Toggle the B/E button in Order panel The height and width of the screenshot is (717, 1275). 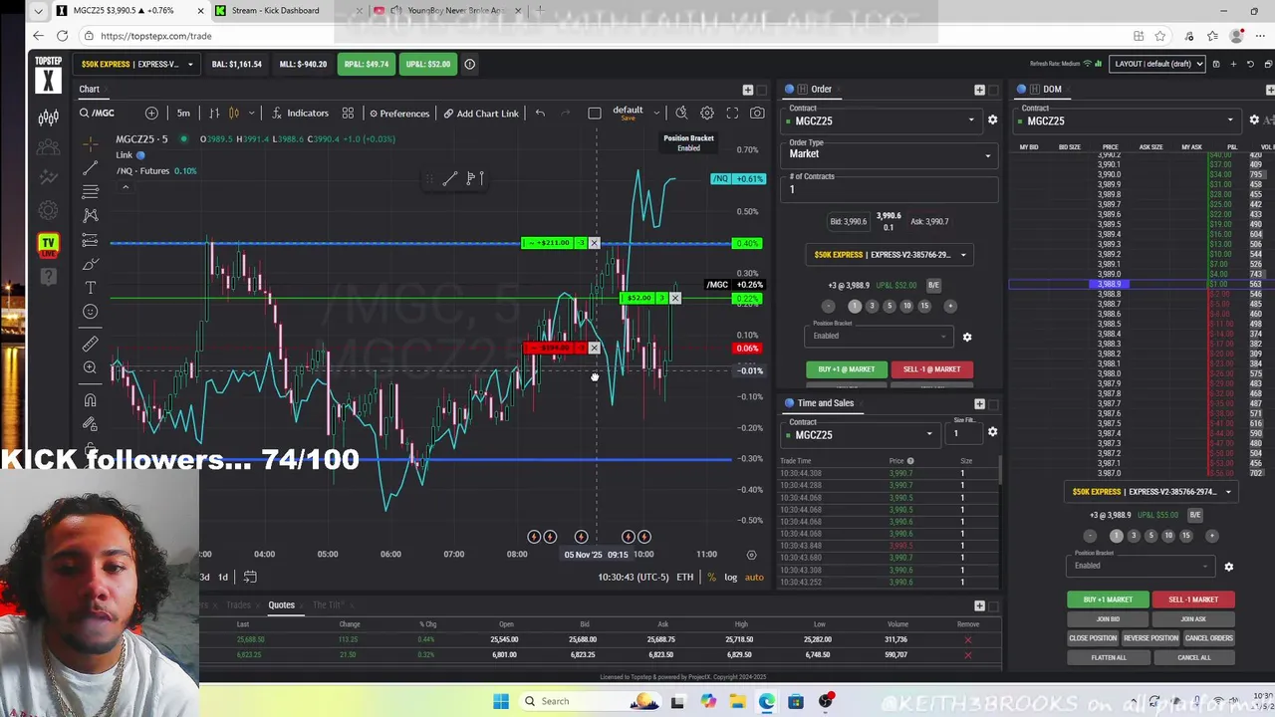[933, 286]
